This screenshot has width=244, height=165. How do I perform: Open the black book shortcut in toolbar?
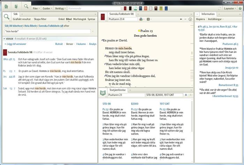pyautogui.click(x=130, y=8)
